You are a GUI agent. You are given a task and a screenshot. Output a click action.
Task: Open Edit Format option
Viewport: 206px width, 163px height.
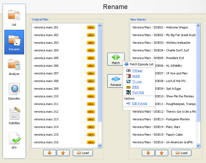[139, 103]
